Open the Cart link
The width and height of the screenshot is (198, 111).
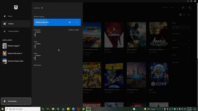coord(173,7)
